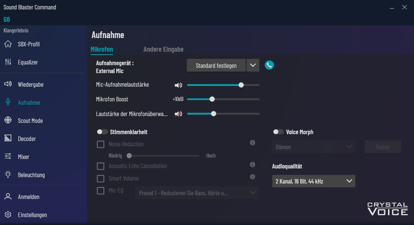414x225 pixels.
Task: Minimize the Sound Blaster Command window
Action: point(392,8)
